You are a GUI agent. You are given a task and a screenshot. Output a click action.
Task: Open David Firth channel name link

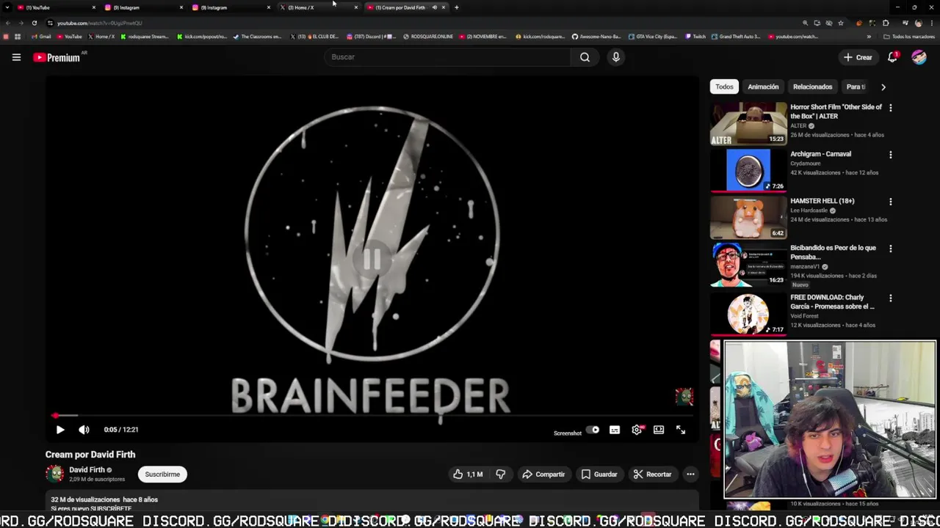87,470
